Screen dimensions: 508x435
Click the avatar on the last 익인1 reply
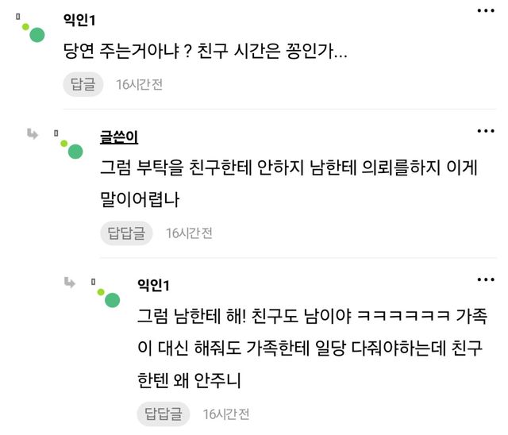click(x=112, y=298)
